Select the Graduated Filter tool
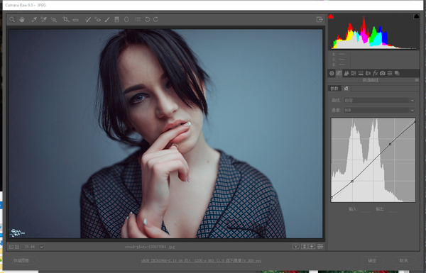Image resolution: width=426 pixels, height=273 pixels. [117, 19]
